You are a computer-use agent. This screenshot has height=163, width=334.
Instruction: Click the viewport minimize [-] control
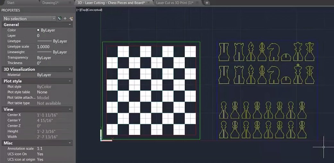[x=78, y=10]
